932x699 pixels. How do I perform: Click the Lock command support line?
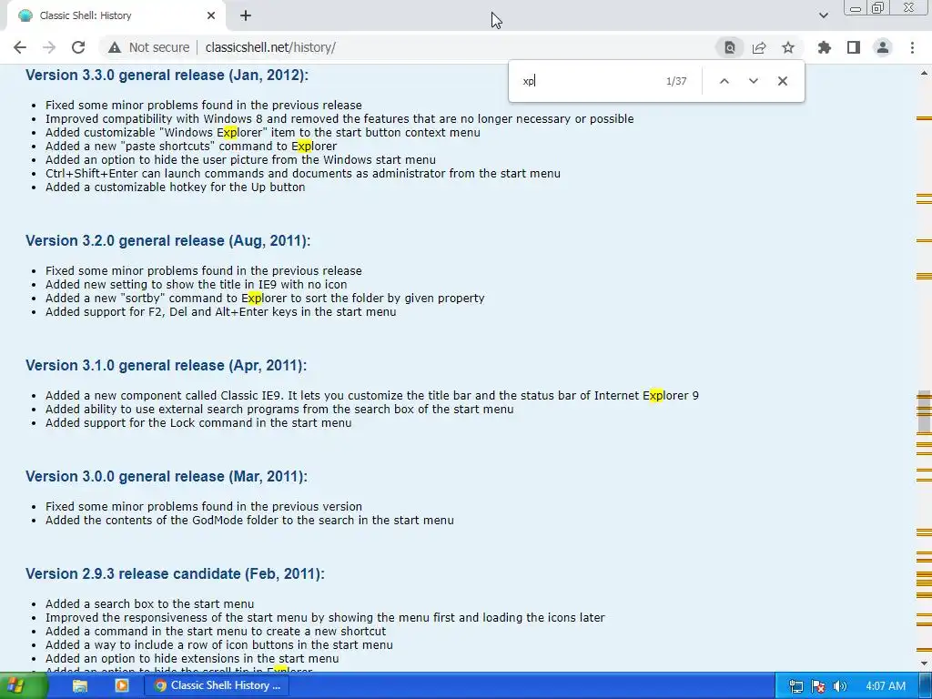click(x=198, y=422)
